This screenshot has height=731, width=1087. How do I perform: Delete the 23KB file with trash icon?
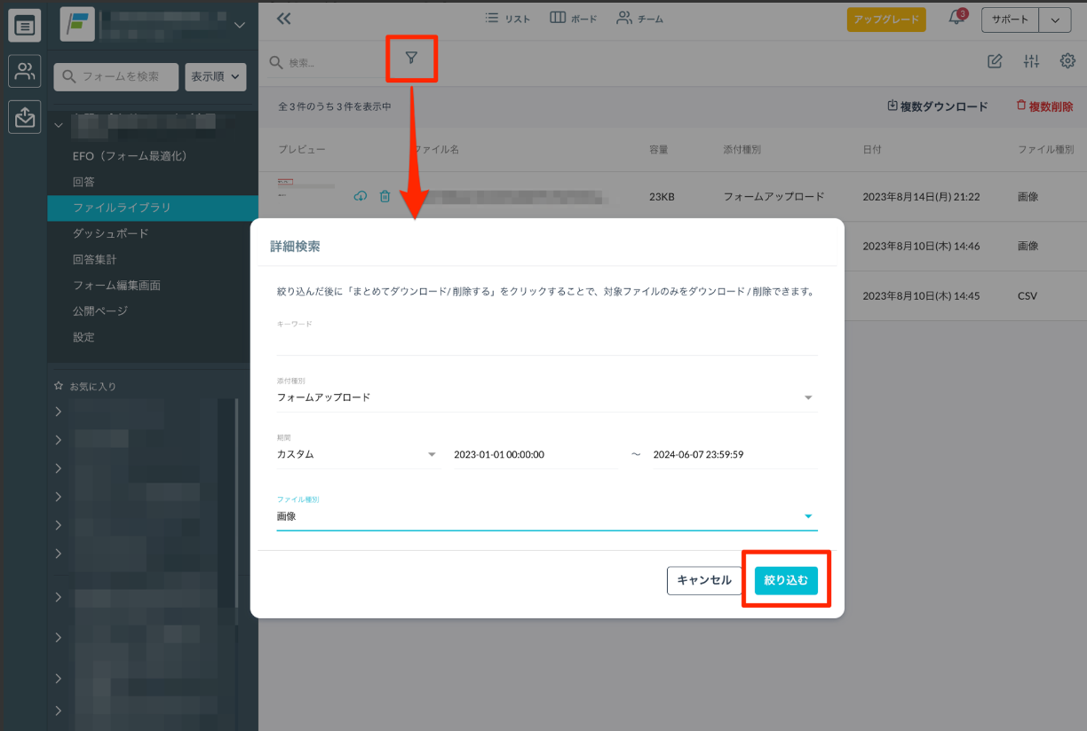coord(385,196)
